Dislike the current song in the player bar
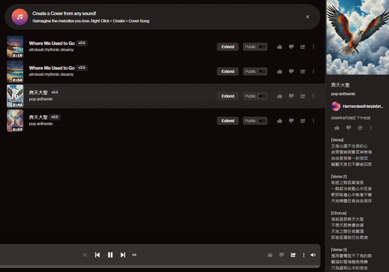 coord(281,255)
